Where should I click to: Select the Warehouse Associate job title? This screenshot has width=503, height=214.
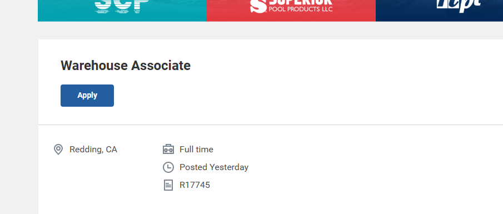coord(126,66)
